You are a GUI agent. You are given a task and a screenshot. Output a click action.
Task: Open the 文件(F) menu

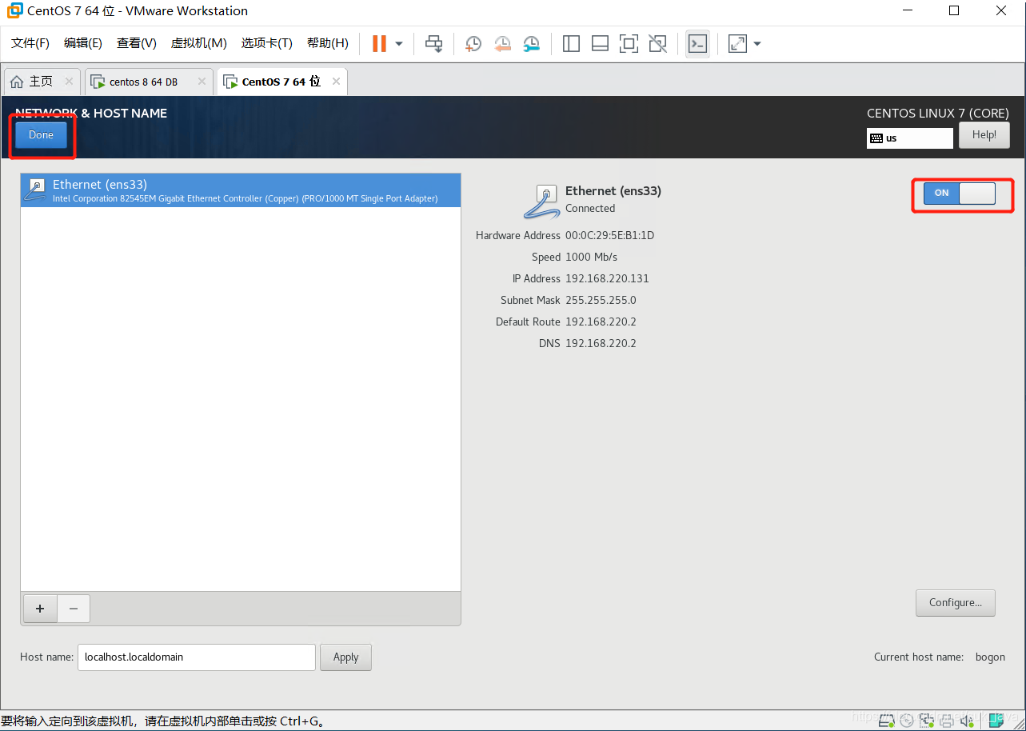tap(30, 43)
